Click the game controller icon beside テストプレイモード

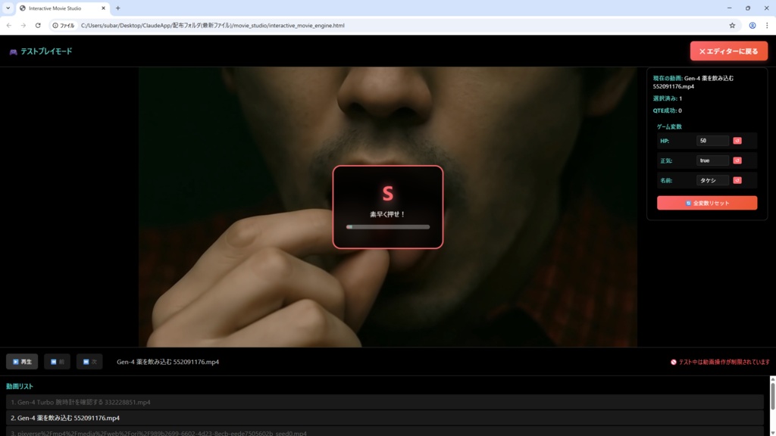click(x=14, y=51)
